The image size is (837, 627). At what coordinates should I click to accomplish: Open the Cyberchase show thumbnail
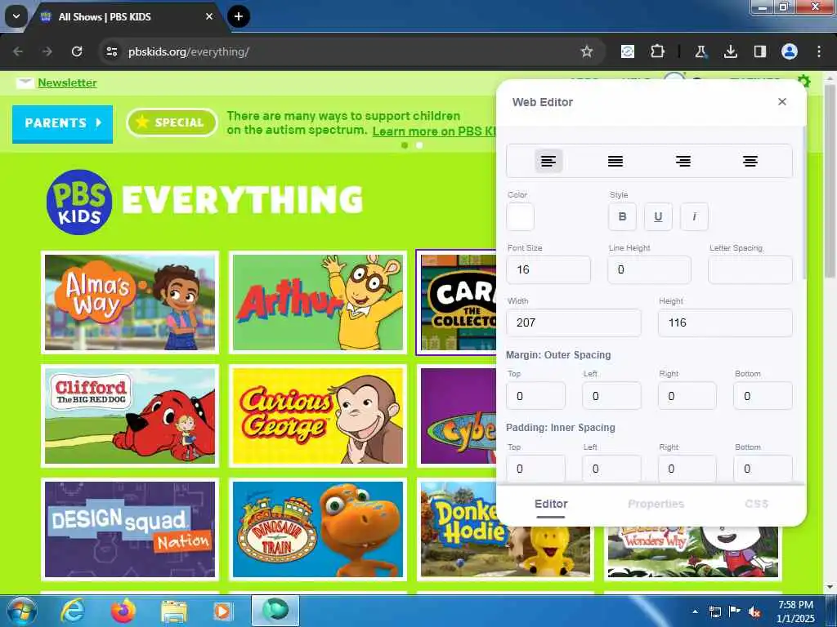coord(458,416)
